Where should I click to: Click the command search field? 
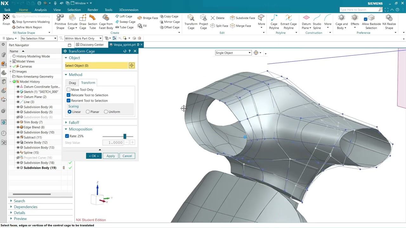coord(359,10)
